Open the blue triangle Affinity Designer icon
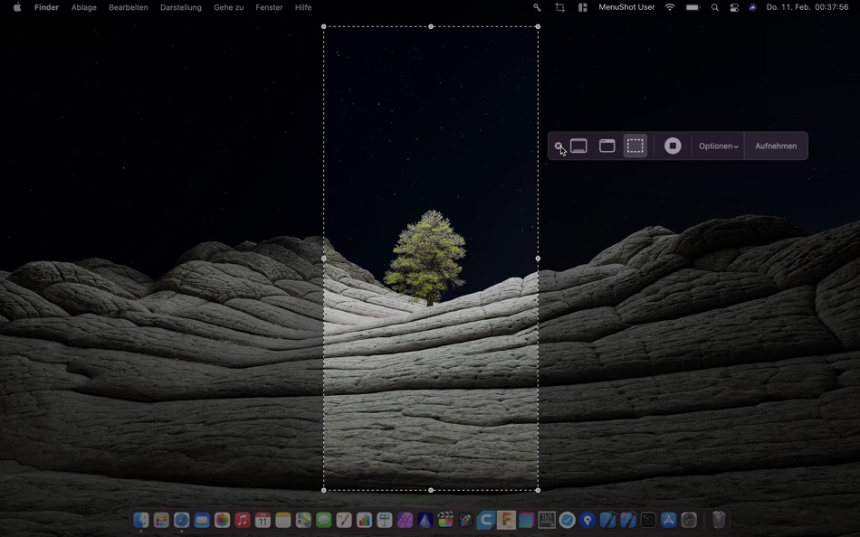860x537 pixels. click(425, 520)
